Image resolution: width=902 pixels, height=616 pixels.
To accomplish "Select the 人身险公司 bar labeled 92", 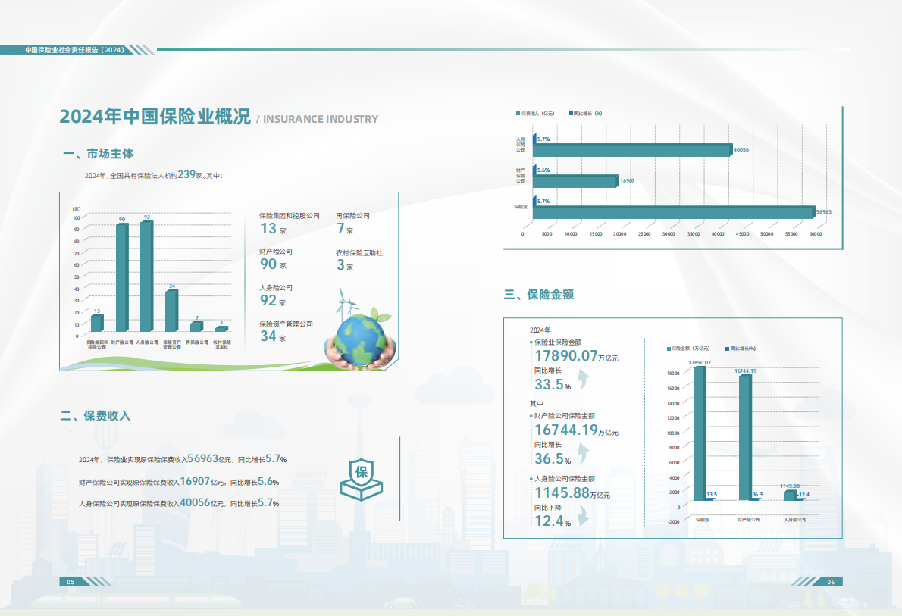I will click(146, 277).
